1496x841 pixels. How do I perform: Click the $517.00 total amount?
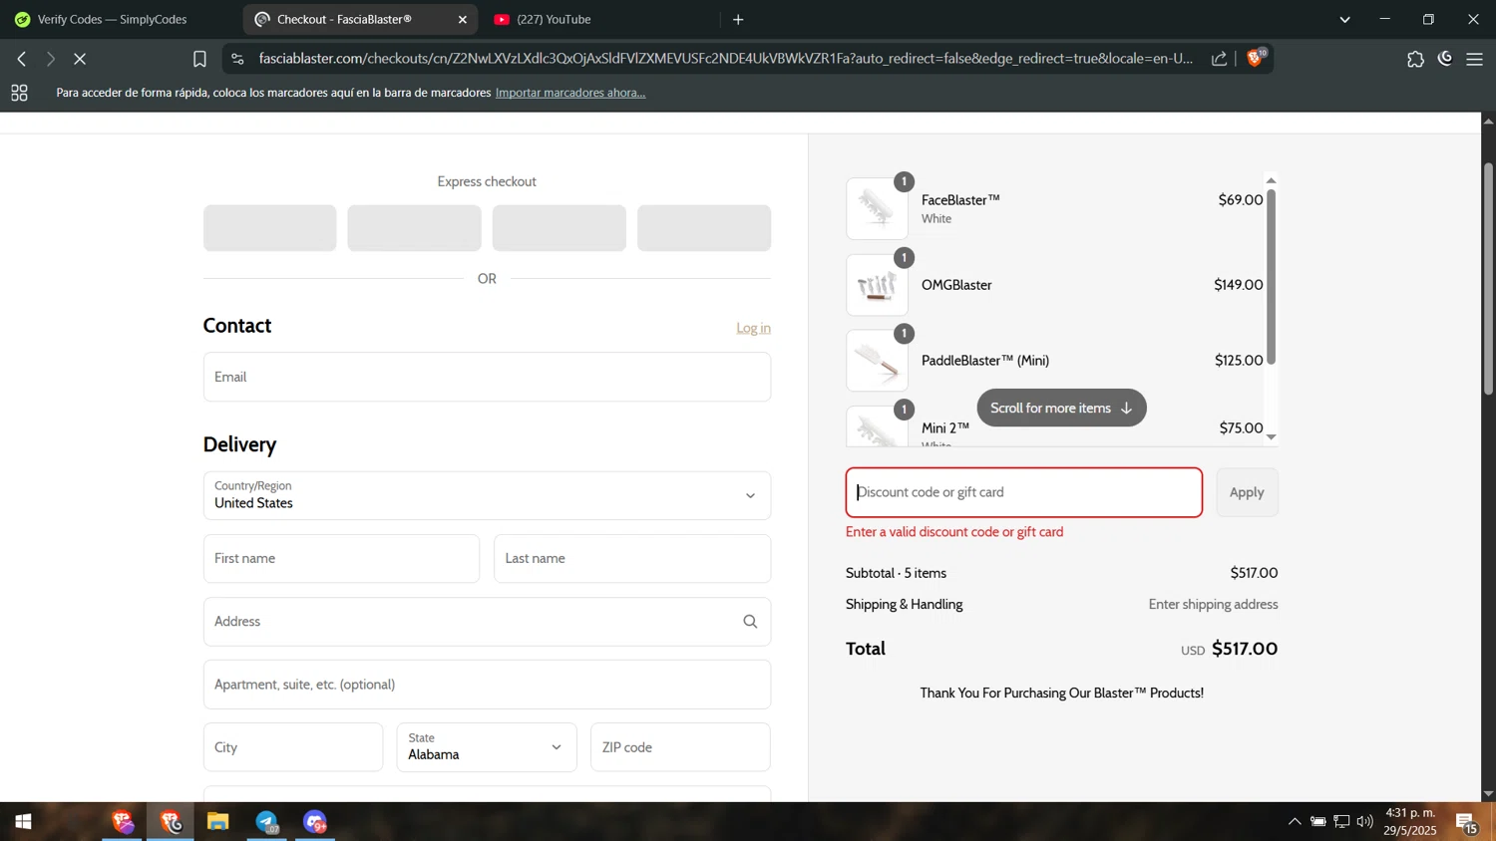tap(1245, 649)
